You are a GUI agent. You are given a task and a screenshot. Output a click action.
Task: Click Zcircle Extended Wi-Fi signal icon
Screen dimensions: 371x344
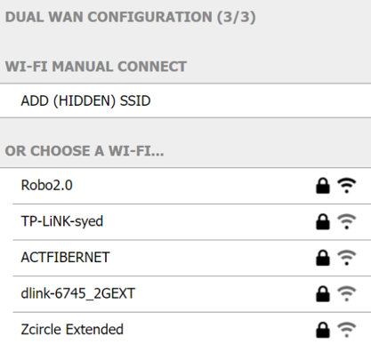[x=346, y=330]
